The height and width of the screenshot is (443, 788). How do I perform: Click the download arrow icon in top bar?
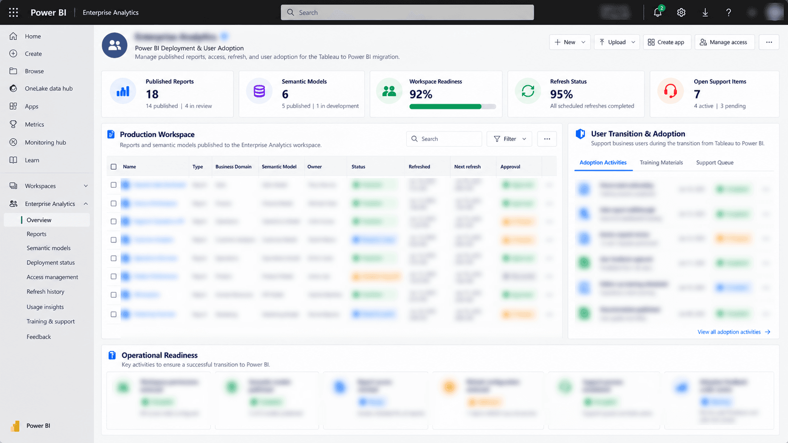(705, 12)
